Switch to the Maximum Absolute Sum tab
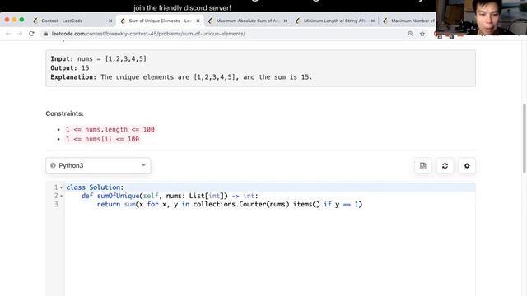Image resolution: width=527 pixels, height=296 pixels. 247,21
